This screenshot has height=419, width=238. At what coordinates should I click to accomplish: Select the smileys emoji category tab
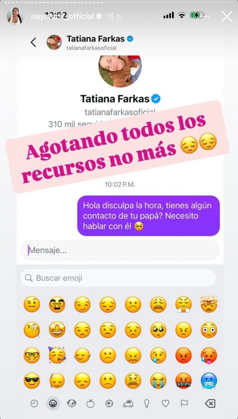pos(53,403)
